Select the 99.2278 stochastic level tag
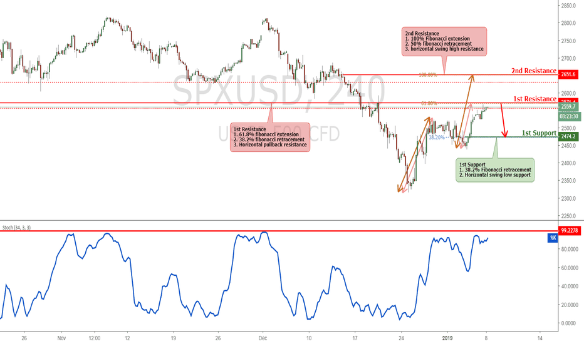The height and width of the screenshot is (344, 584). tap(570, 231)
